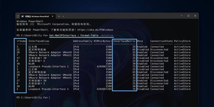The height and width of the screenshot is (107, 214).
Task: Close the Windows PowerShell tab
Action: 52,16
